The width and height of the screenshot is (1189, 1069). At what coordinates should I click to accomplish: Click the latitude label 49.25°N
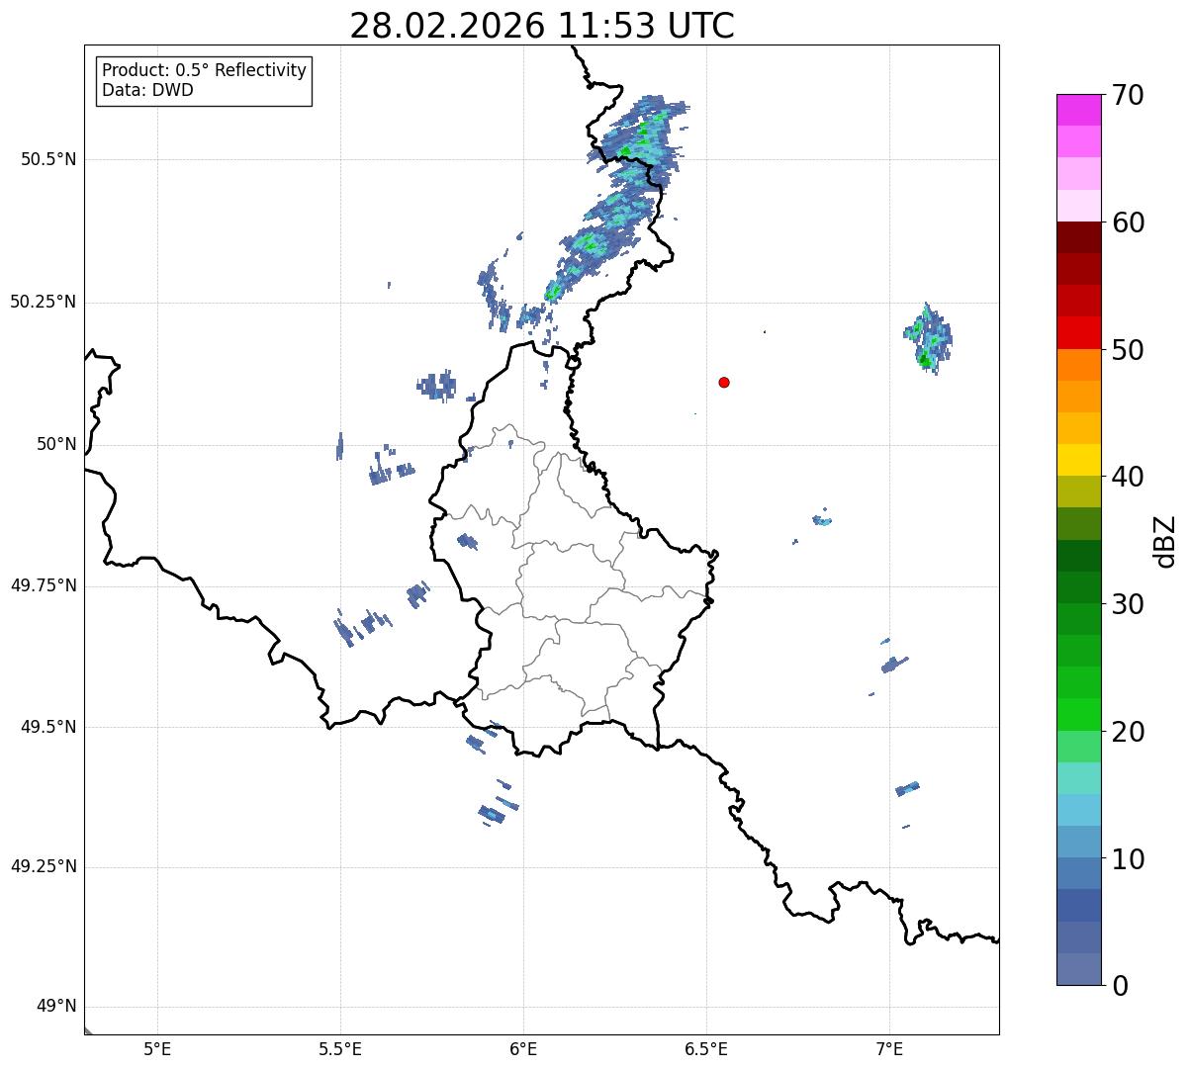(44, 866)
